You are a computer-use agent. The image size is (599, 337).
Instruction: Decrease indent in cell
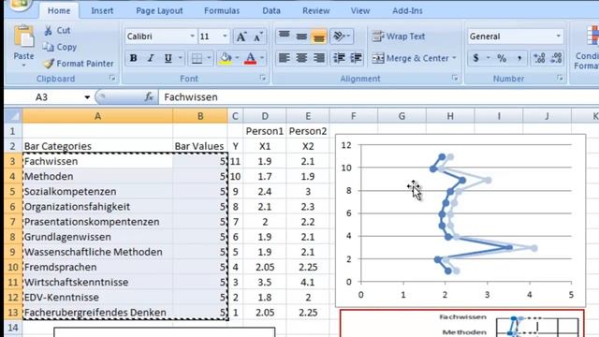tap(339, 58)
